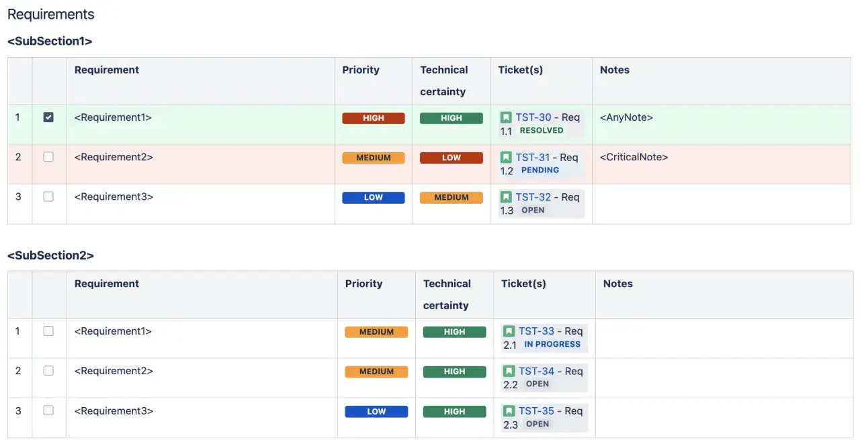Screen dimensions: 860x444
Task: Check SubSection2 Requirement2 checkbox
Action: point(48,370)
